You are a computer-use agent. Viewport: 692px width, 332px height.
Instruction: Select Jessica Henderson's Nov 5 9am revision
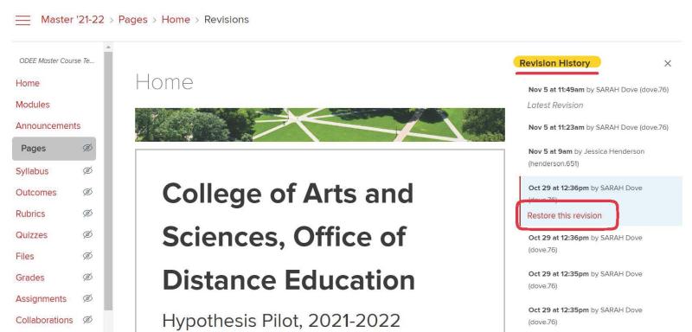coord(586,157)
